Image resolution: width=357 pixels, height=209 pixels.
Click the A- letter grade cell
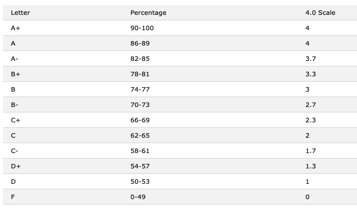click(14, 59)
